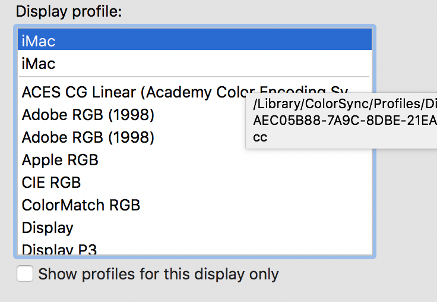Screen dimensions: 437x302
Task: Choose the Apple RGB profile
Action: 60,160
